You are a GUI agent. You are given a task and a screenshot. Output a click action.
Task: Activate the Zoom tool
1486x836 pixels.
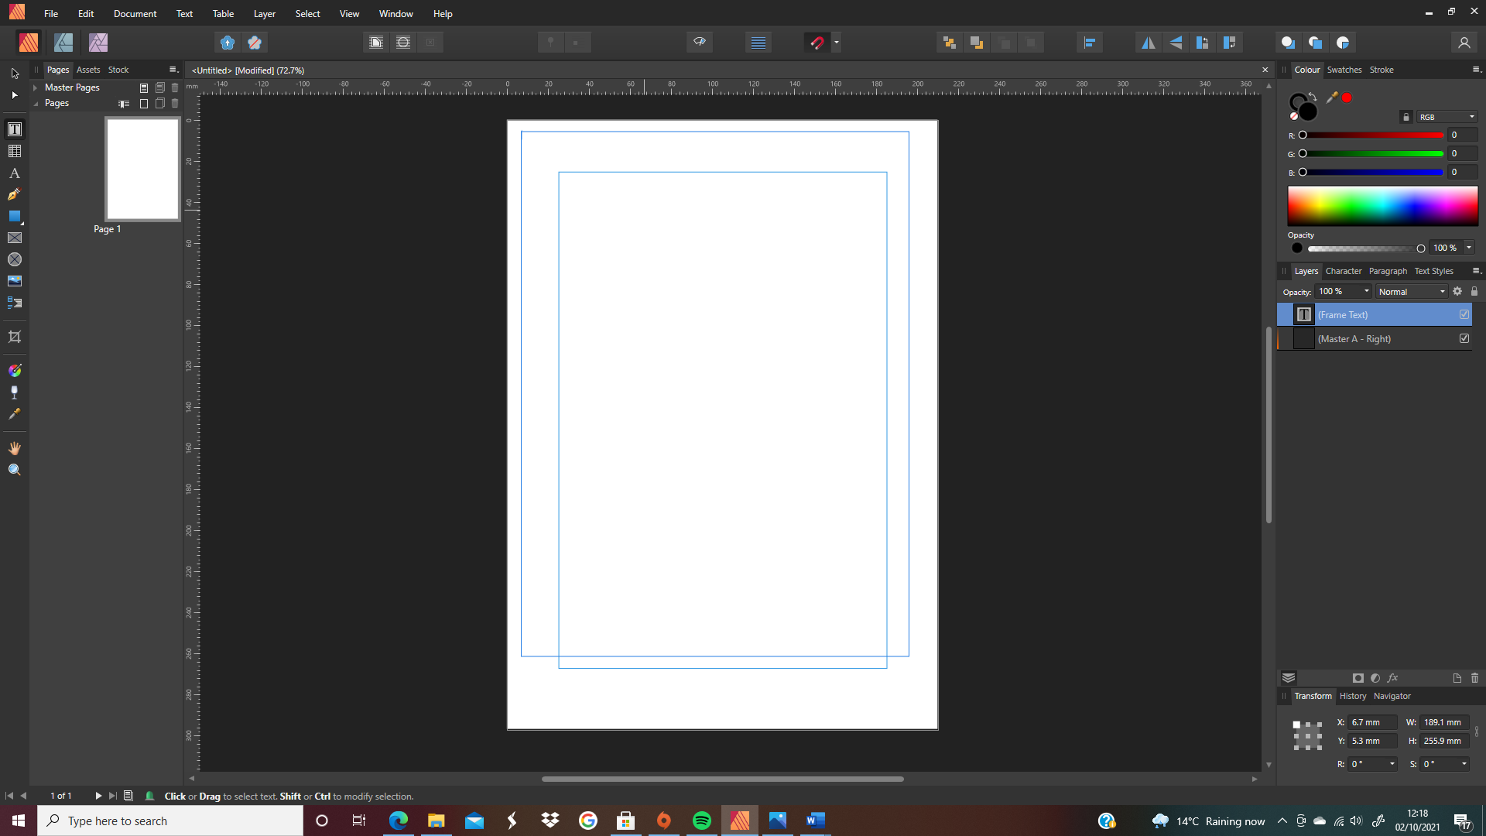click(x=15, y=469)
